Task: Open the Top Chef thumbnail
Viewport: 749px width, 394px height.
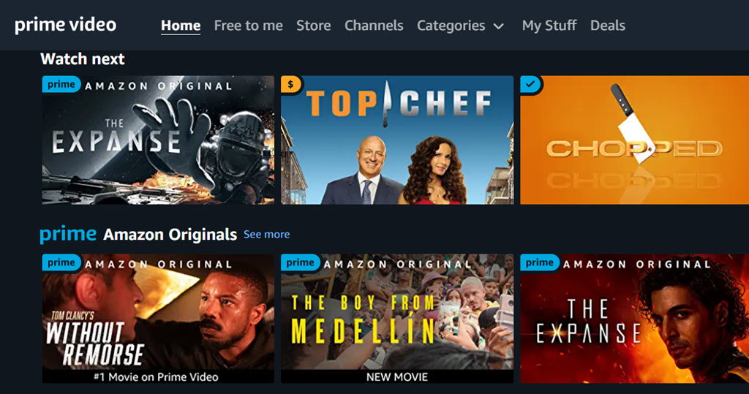Action: point(397,140)
